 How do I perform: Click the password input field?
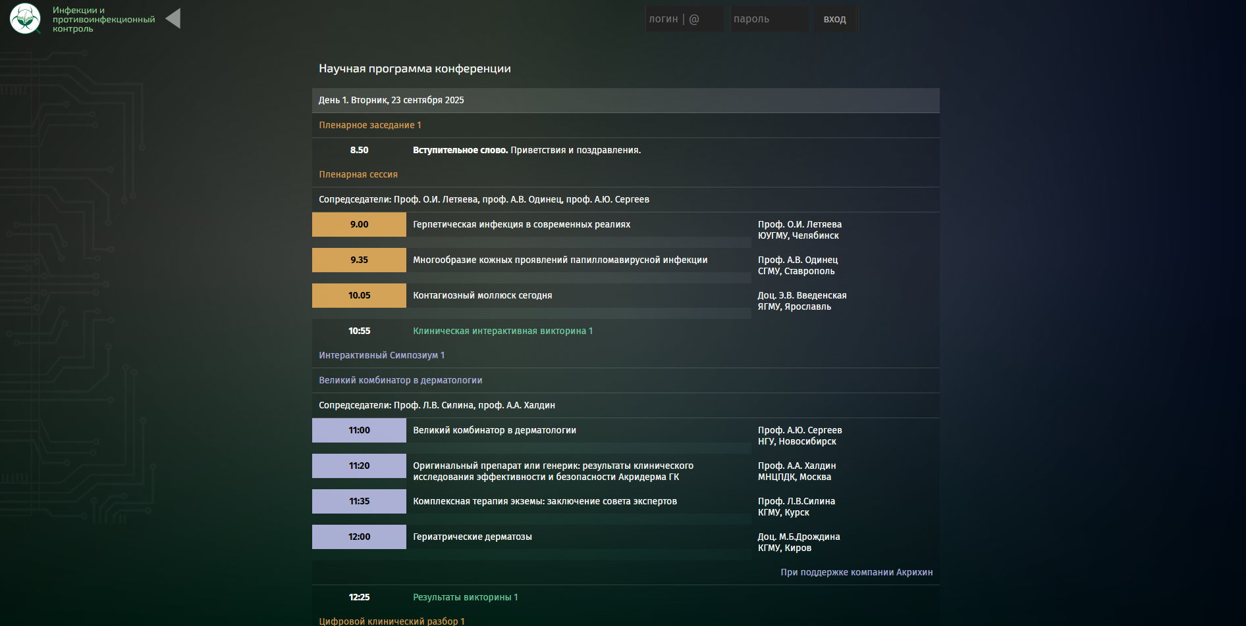[768, 19]
